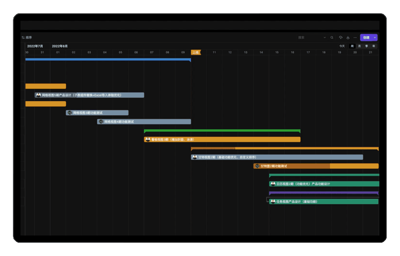
Task: Click the 上线 milestone flag marker
Action: [196, 52]
